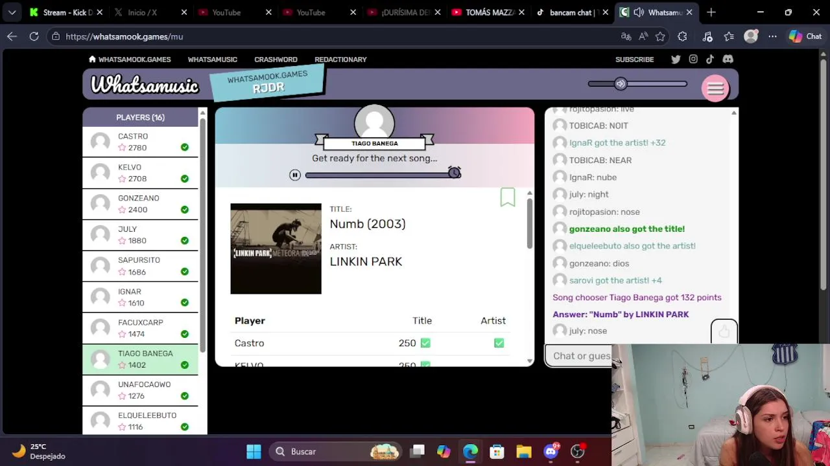The width and height of the screenshot is (830, 466).
Task: Click the thumbs-up like button in chat
Action: 724,332
